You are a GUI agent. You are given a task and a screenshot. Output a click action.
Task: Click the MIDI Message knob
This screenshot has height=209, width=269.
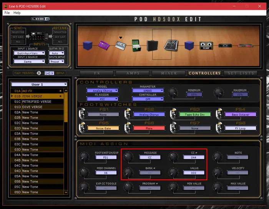[128, 156]
